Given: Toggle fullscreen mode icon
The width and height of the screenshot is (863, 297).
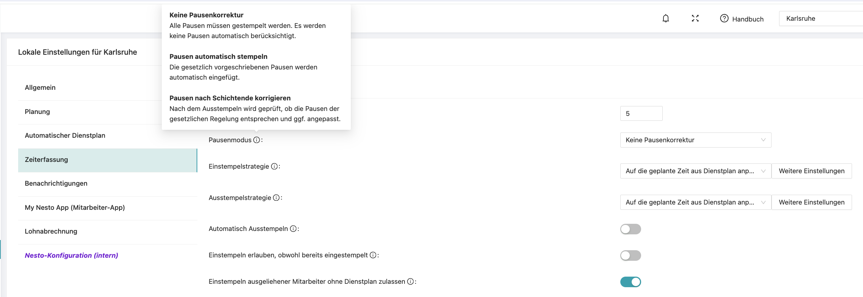Looking at the screenshot, I should pyautogui.click(x=695, y=18).
